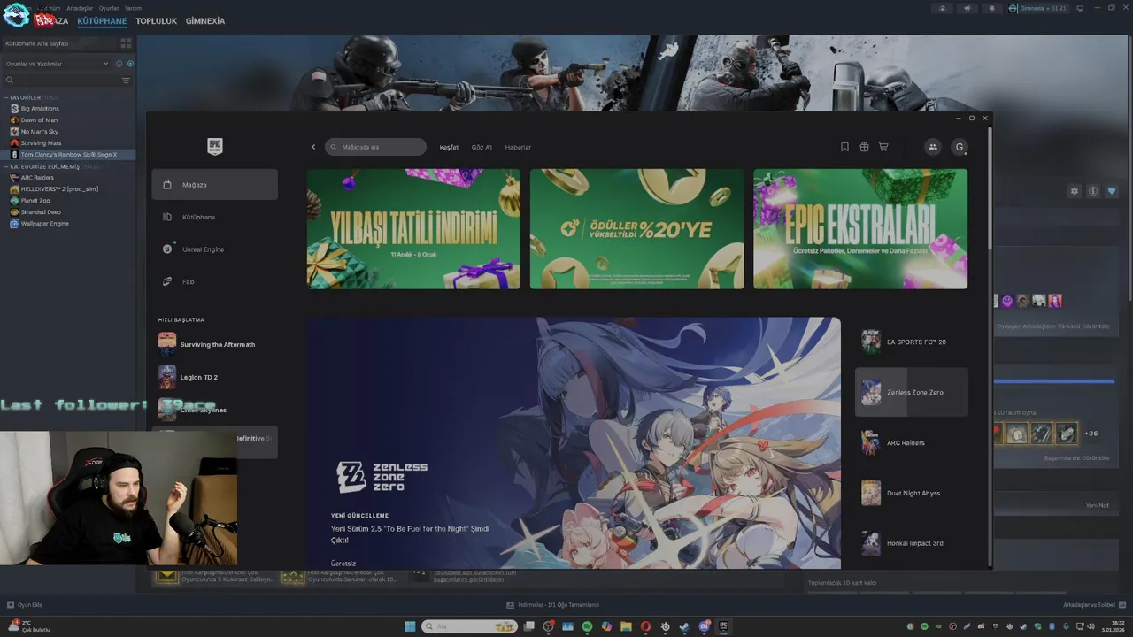Screen dimensions: 1133x637
Task: Select HELLDIVERS 2 in Steam library
Action: tap(59, 189)
